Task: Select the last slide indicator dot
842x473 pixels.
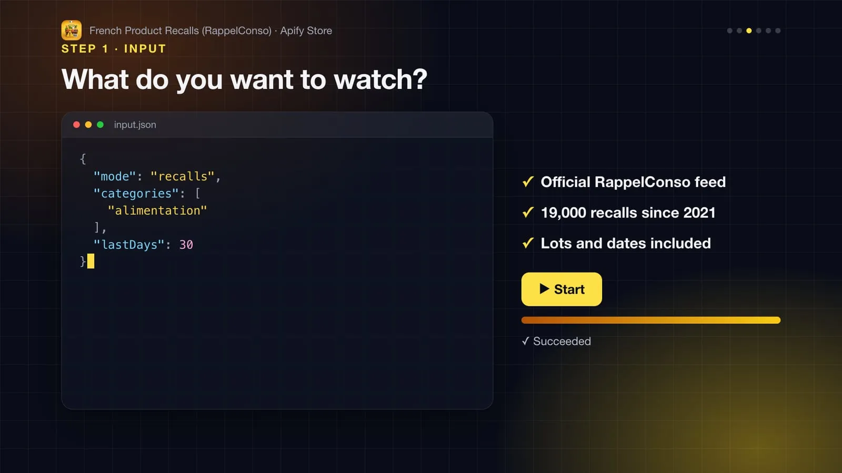Action: coord(778,30)
